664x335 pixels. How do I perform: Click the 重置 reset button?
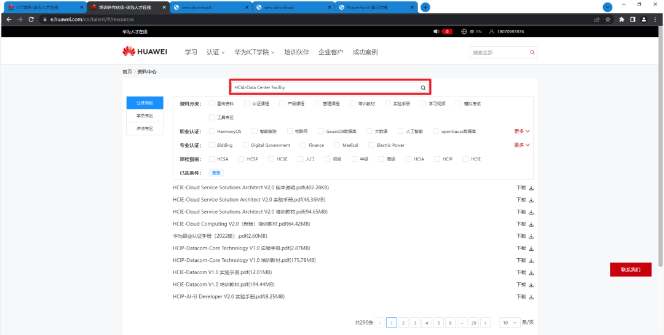point(216,173)
